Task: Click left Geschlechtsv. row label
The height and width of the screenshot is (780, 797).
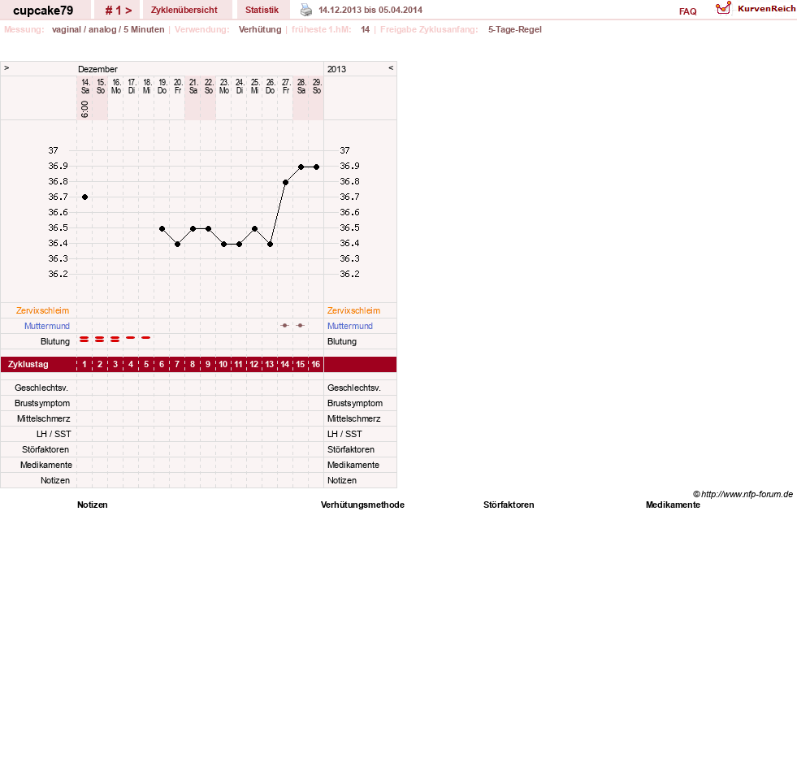Action: point(41,388)
